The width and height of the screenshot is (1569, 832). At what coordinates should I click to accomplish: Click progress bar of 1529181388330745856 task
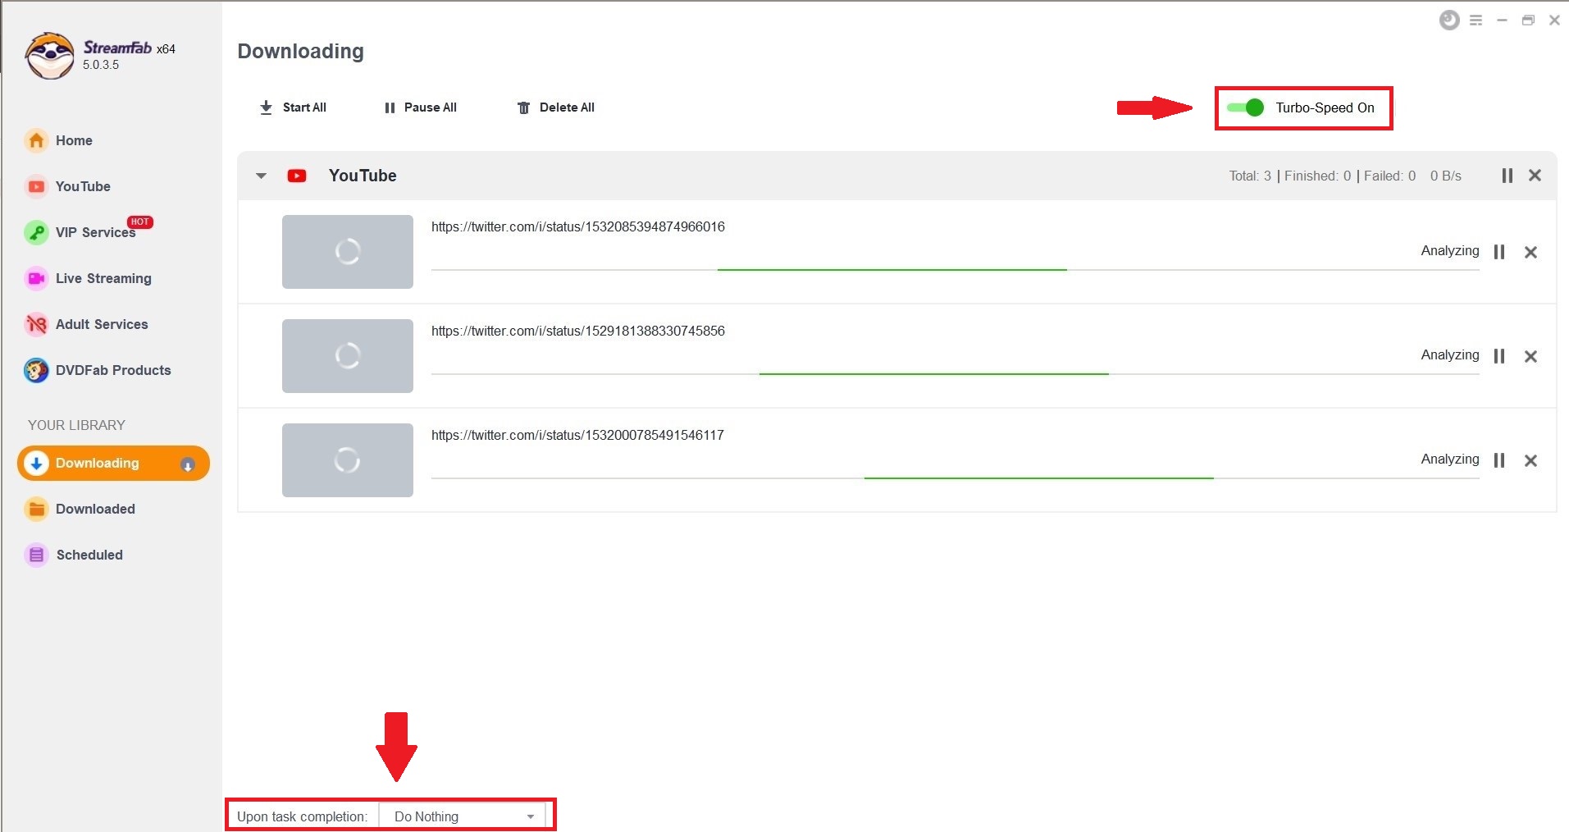pyautogui.click(x=956, y=373)
